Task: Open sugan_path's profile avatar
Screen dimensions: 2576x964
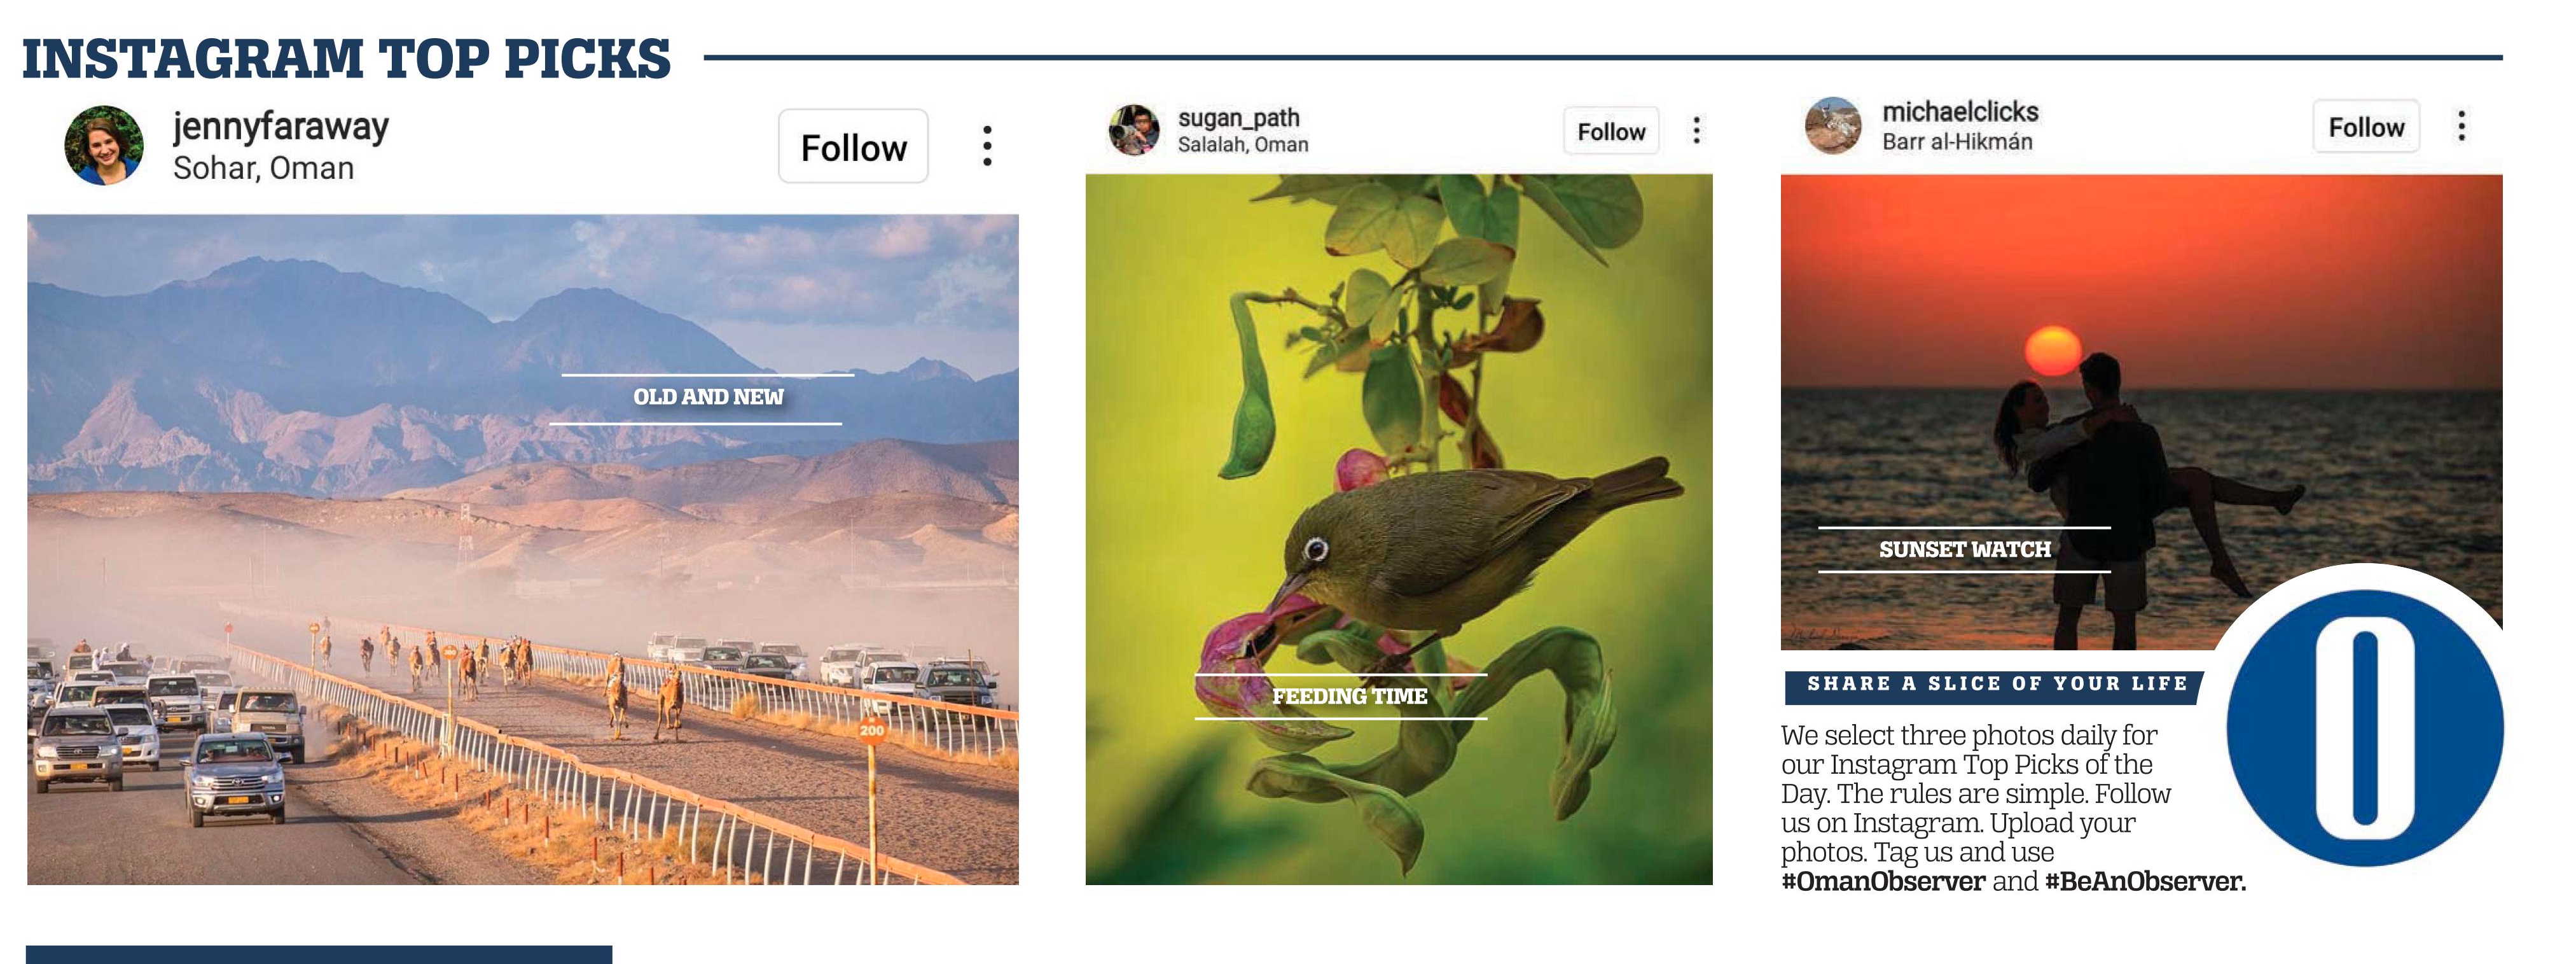Action: pos(1134,130)
